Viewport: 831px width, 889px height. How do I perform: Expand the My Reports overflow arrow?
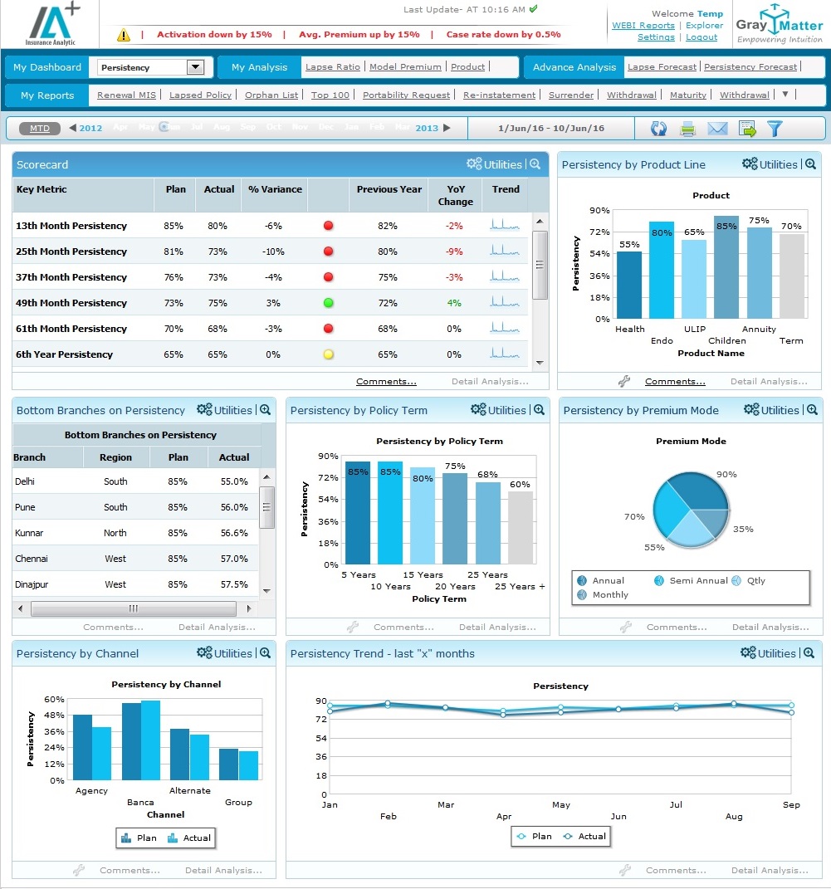pos(784,95)
